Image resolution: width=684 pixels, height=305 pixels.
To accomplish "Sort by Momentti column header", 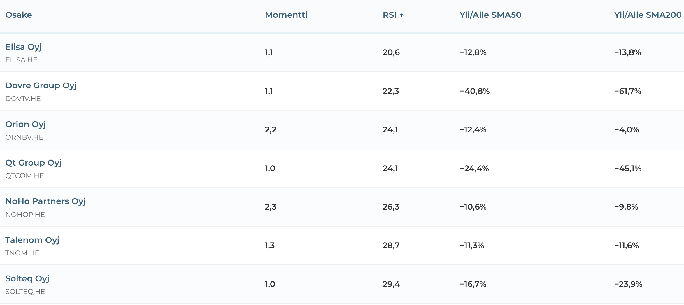I will click(x=286, y=15).
